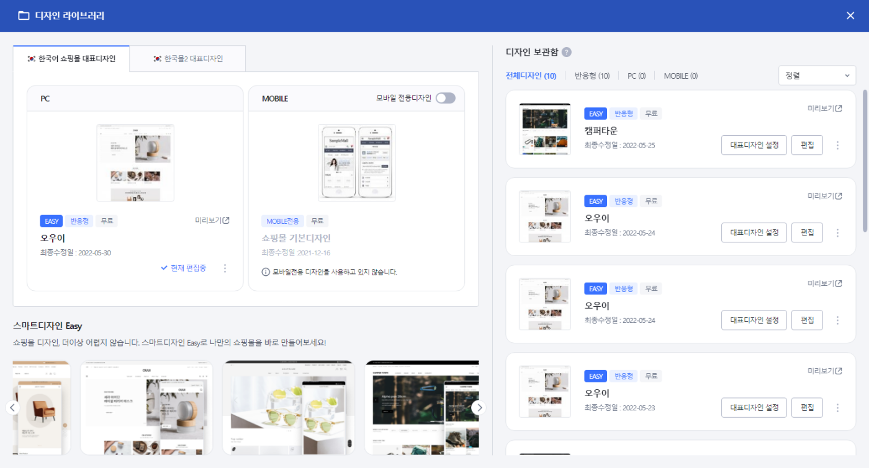Click 현재 편집중 checkmark label
869x468 pixels.
(183, 268)
